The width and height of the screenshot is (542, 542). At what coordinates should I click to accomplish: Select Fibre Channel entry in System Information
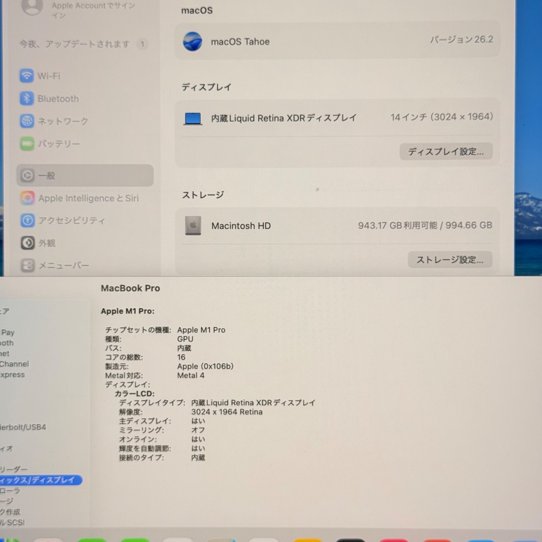tap(14, 364)
